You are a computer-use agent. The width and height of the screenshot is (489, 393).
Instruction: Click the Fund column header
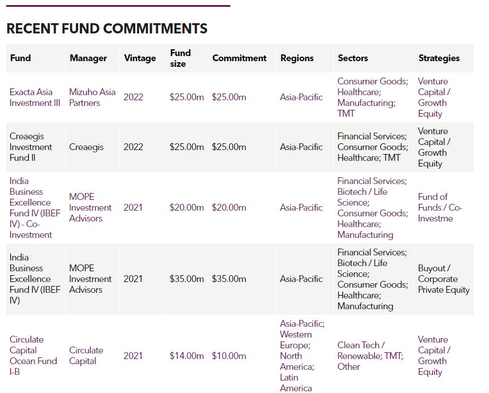pos(20,58)
